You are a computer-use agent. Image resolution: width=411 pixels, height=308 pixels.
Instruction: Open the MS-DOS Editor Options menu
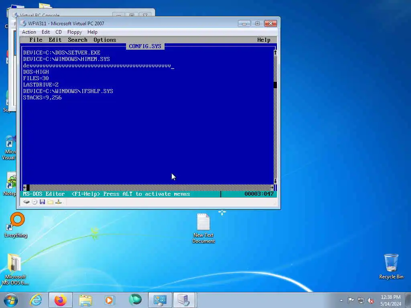pos(105,40)
